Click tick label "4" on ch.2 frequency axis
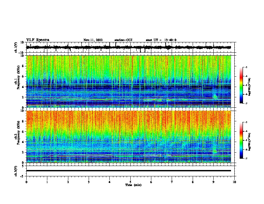 tap(23, 142)
